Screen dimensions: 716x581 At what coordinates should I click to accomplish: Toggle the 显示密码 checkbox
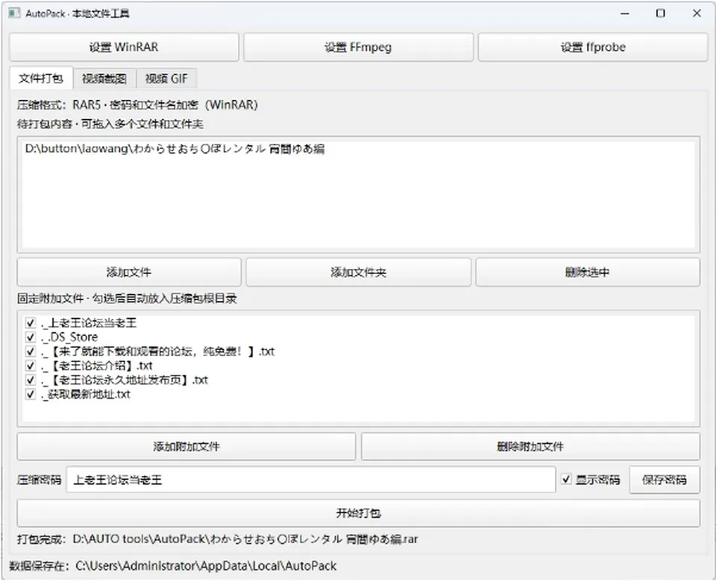tap(566, 479)
